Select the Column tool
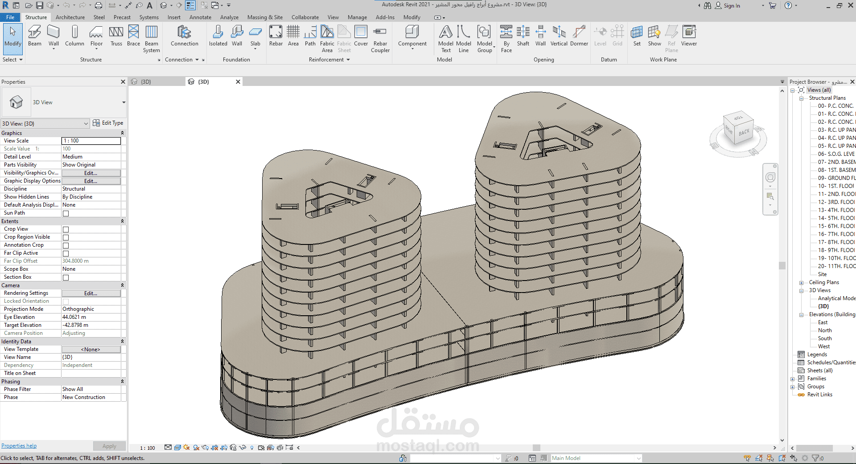Screen dimensions: 856x464 [x=74, y=36]
